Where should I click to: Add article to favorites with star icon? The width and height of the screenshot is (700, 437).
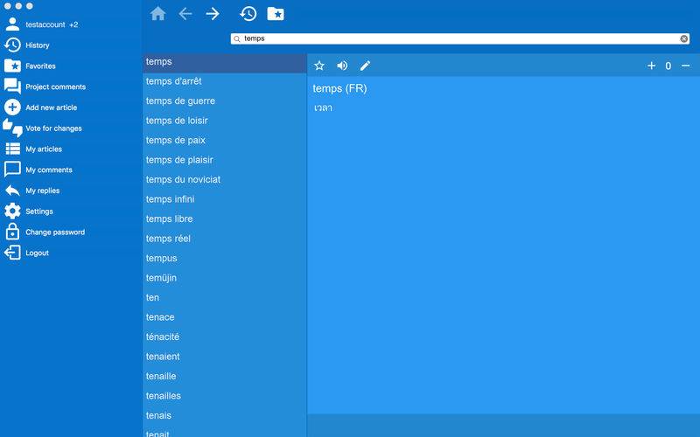coord(319,66)
